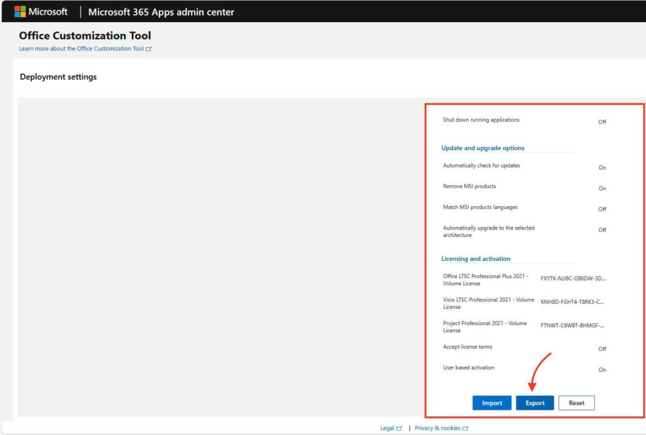Viewport: 646px width, 435px height.
Task: Click the Reset button
Action: coord(577,403)
